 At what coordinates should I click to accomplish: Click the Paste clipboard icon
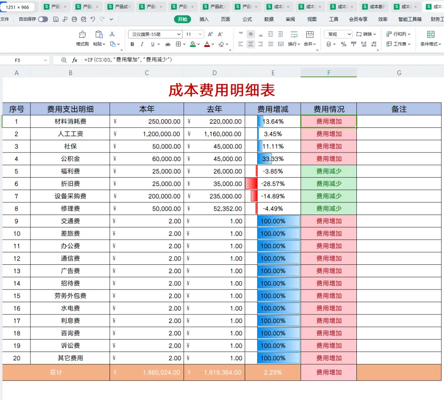(99, 34)
